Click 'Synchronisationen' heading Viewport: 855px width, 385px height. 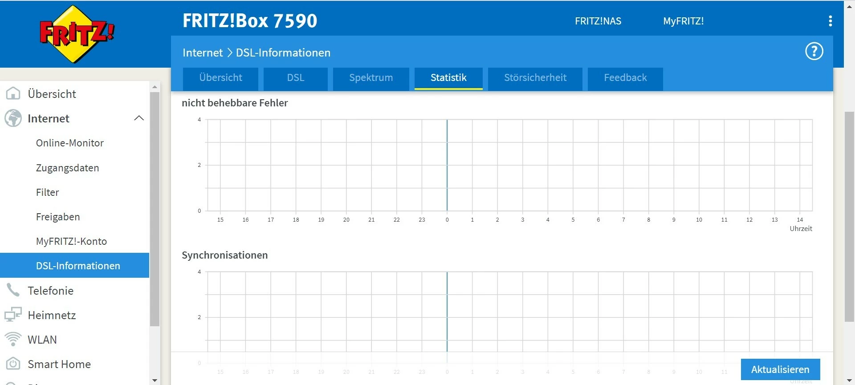(224, 255)
